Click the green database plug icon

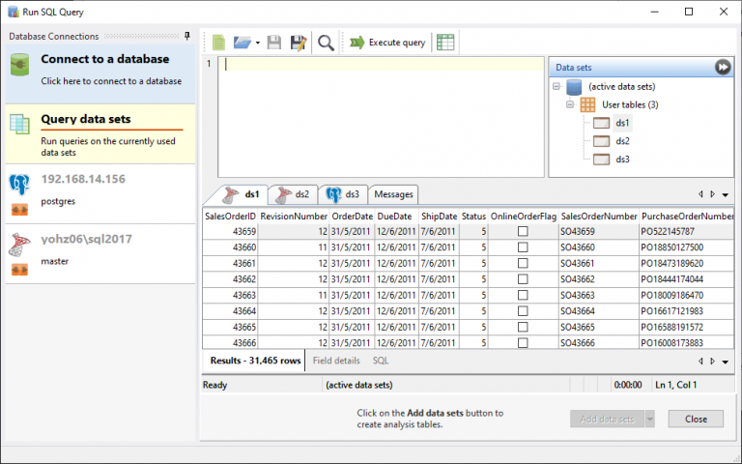click(20, 65)
